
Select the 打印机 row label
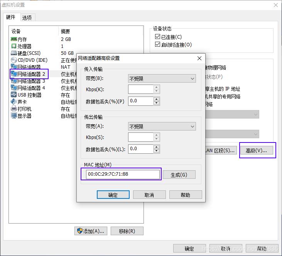click(x=24, y=109)
